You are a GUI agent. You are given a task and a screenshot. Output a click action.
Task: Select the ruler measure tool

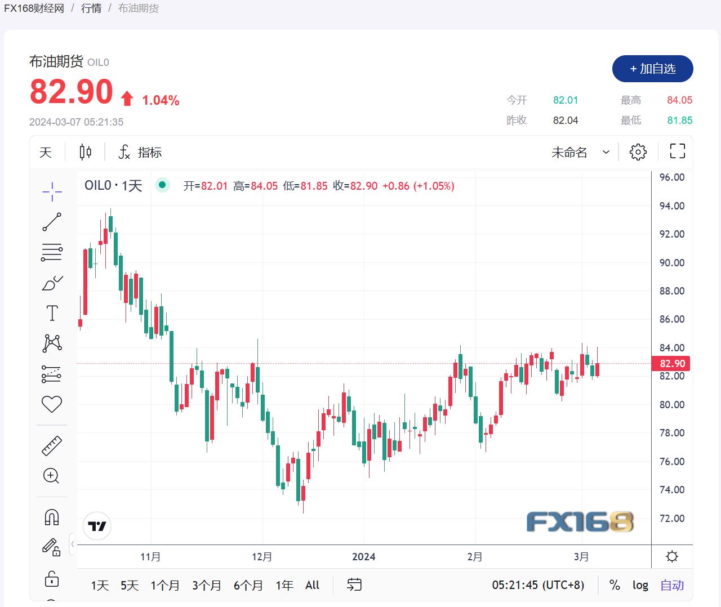point(52,445)
